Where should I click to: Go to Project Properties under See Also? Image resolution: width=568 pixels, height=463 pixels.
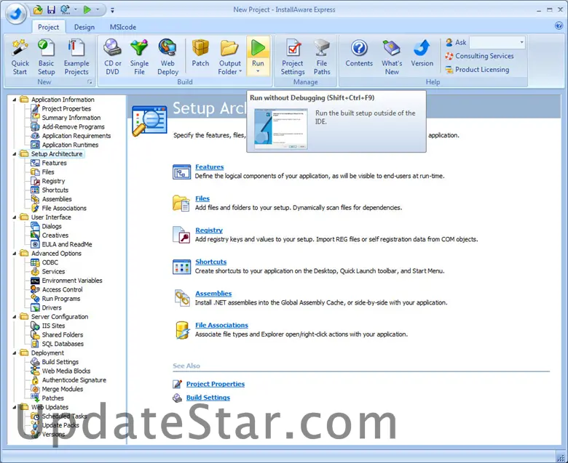click(x=215, y=384)
